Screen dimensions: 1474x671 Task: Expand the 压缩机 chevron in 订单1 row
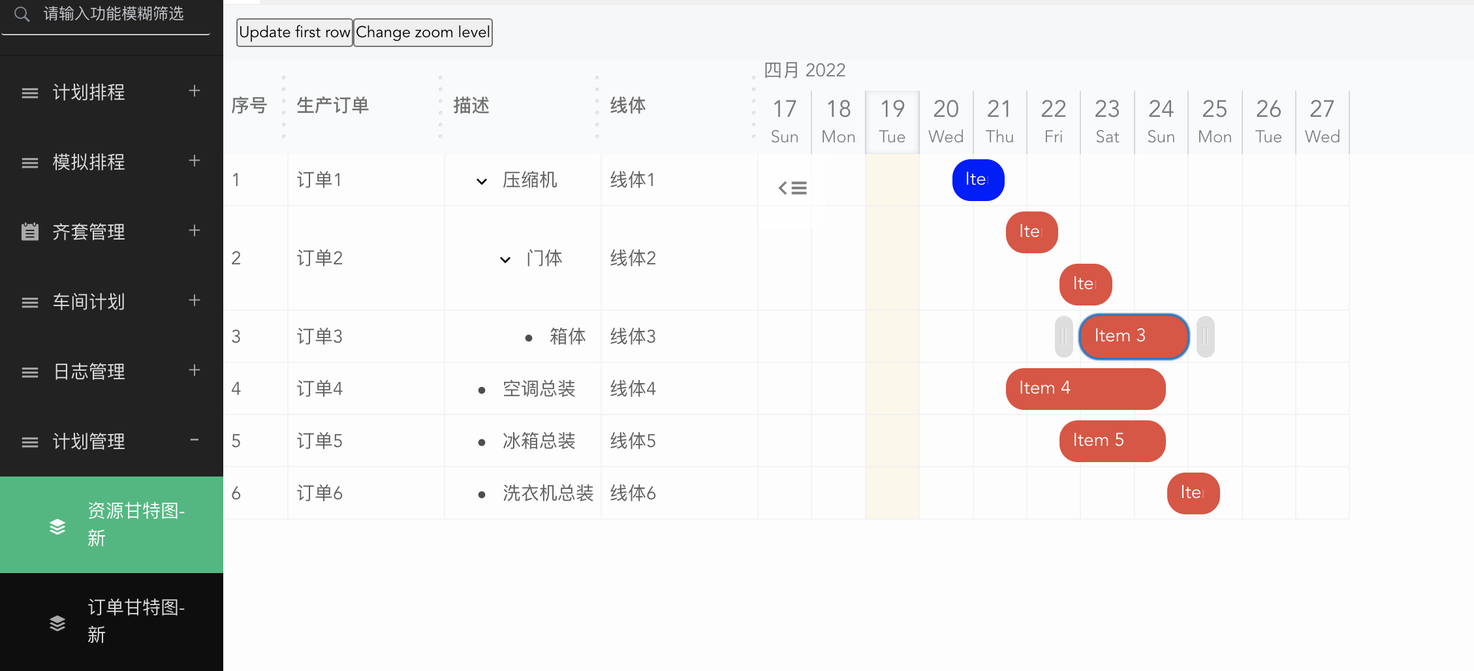pos(482,181)
